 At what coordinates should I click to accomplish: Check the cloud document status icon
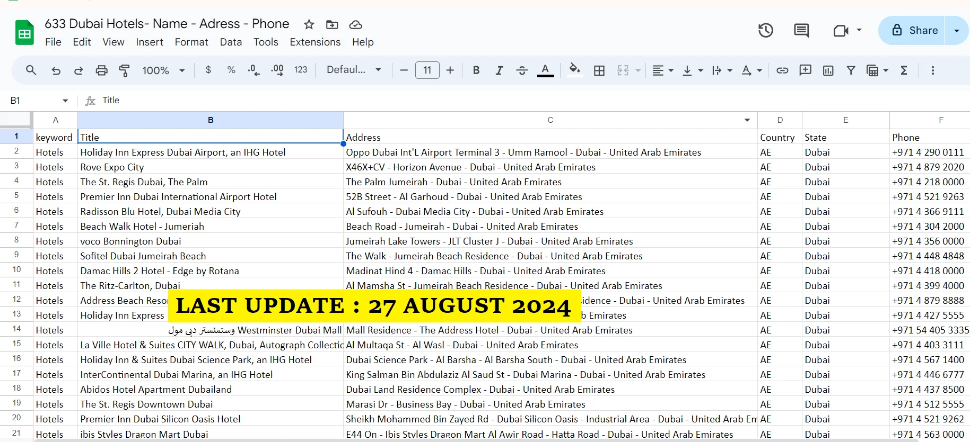pos(355,24)
